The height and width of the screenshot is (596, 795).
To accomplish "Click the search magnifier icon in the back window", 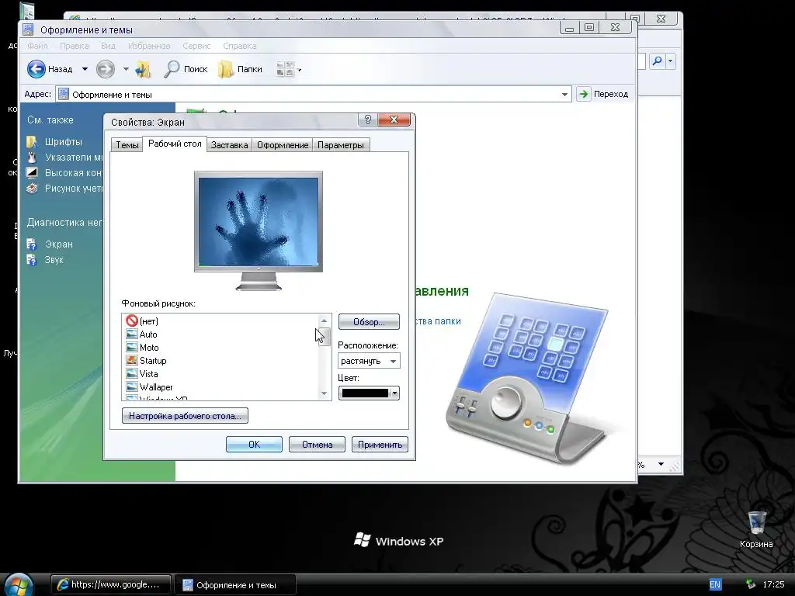I will coord(657,61).
